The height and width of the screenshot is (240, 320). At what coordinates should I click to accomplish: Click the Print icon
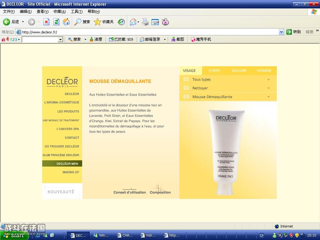(x=145, y=22)
